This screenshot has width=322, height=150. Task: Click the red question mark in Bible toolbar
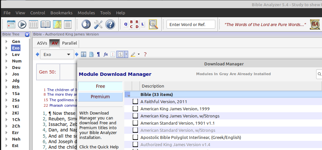pyautogui.click(x=145, y=54)
